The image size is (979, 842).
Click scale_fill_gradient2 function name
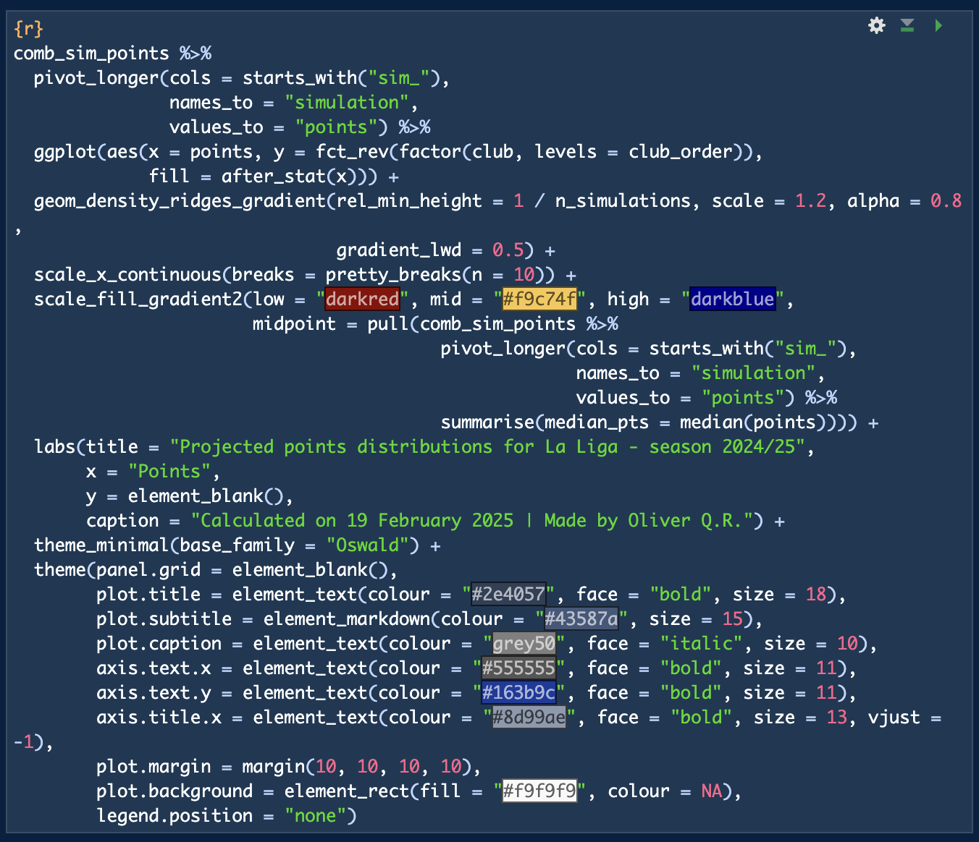pos(138,299)
